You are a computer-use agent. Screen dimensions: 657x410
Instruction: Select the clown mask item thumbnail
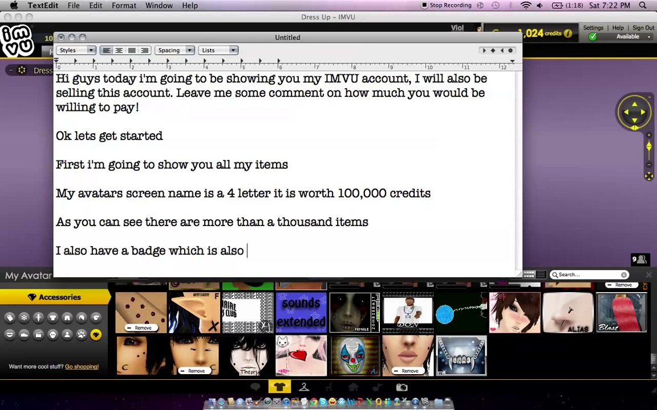(x=355, y=355)
